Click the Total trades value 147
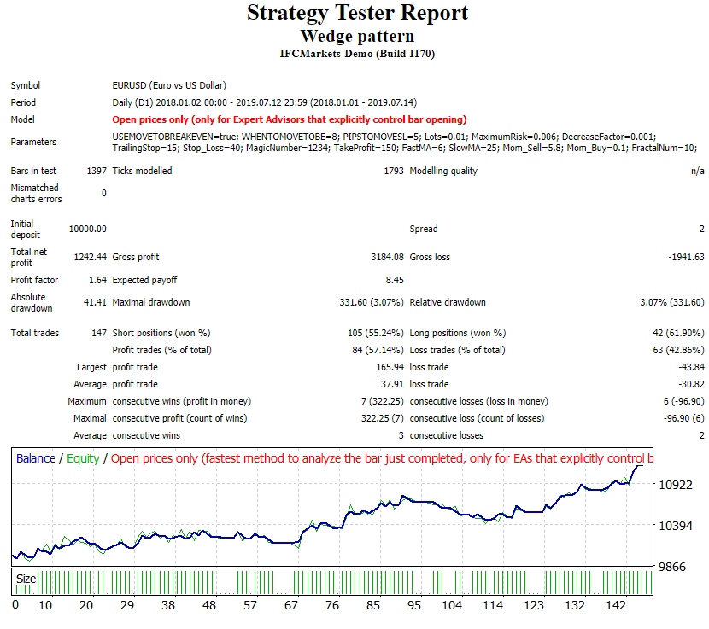Screen dimensions: 709x629 [99, 333]
